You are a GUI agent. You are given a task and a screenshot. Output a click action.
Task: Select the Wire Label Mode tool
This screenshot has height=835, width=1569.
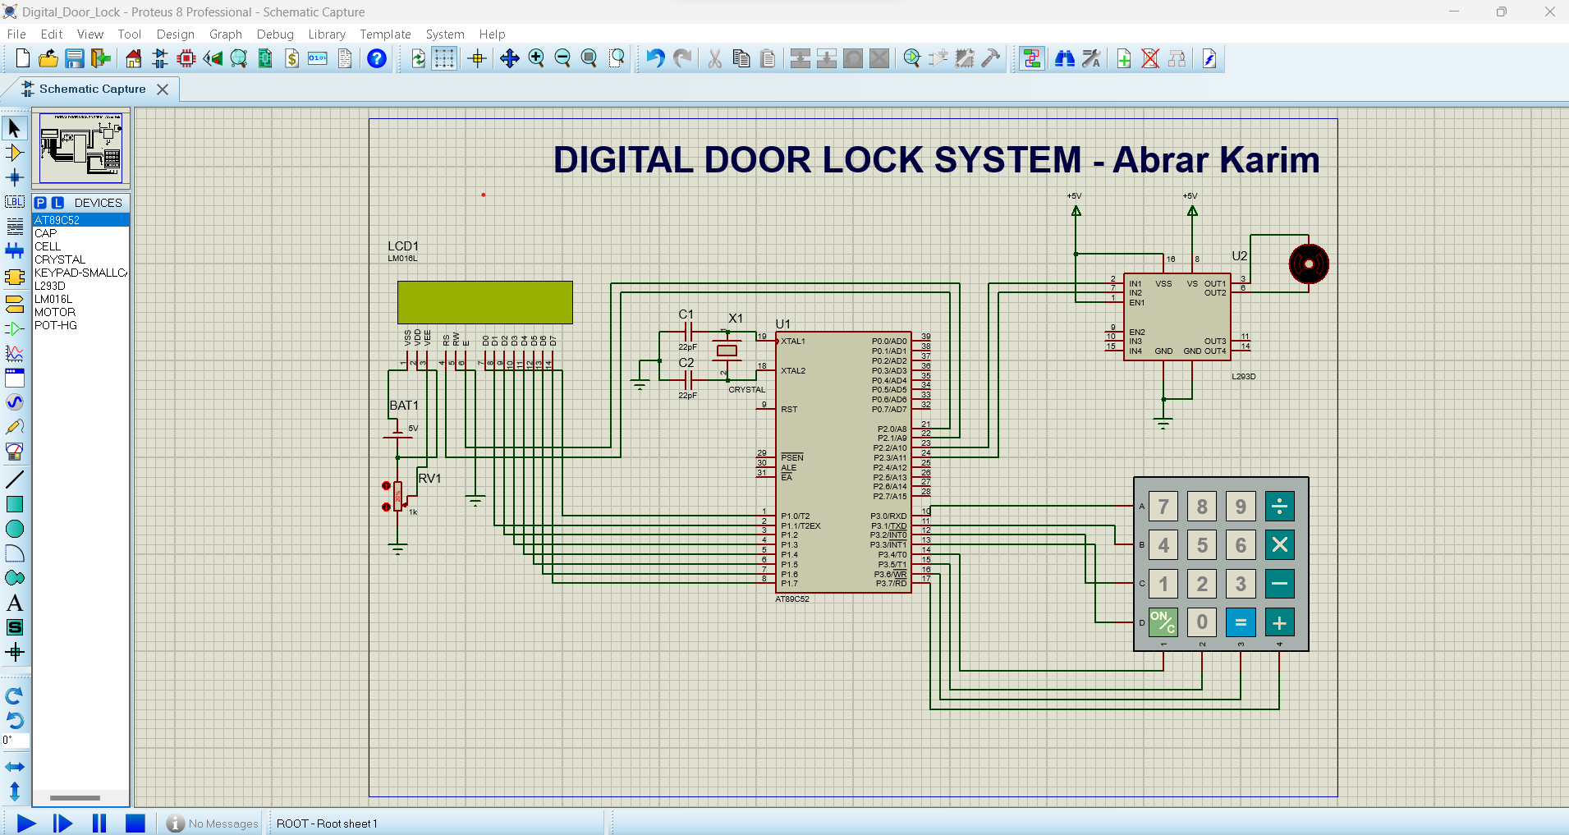[15, 201]
